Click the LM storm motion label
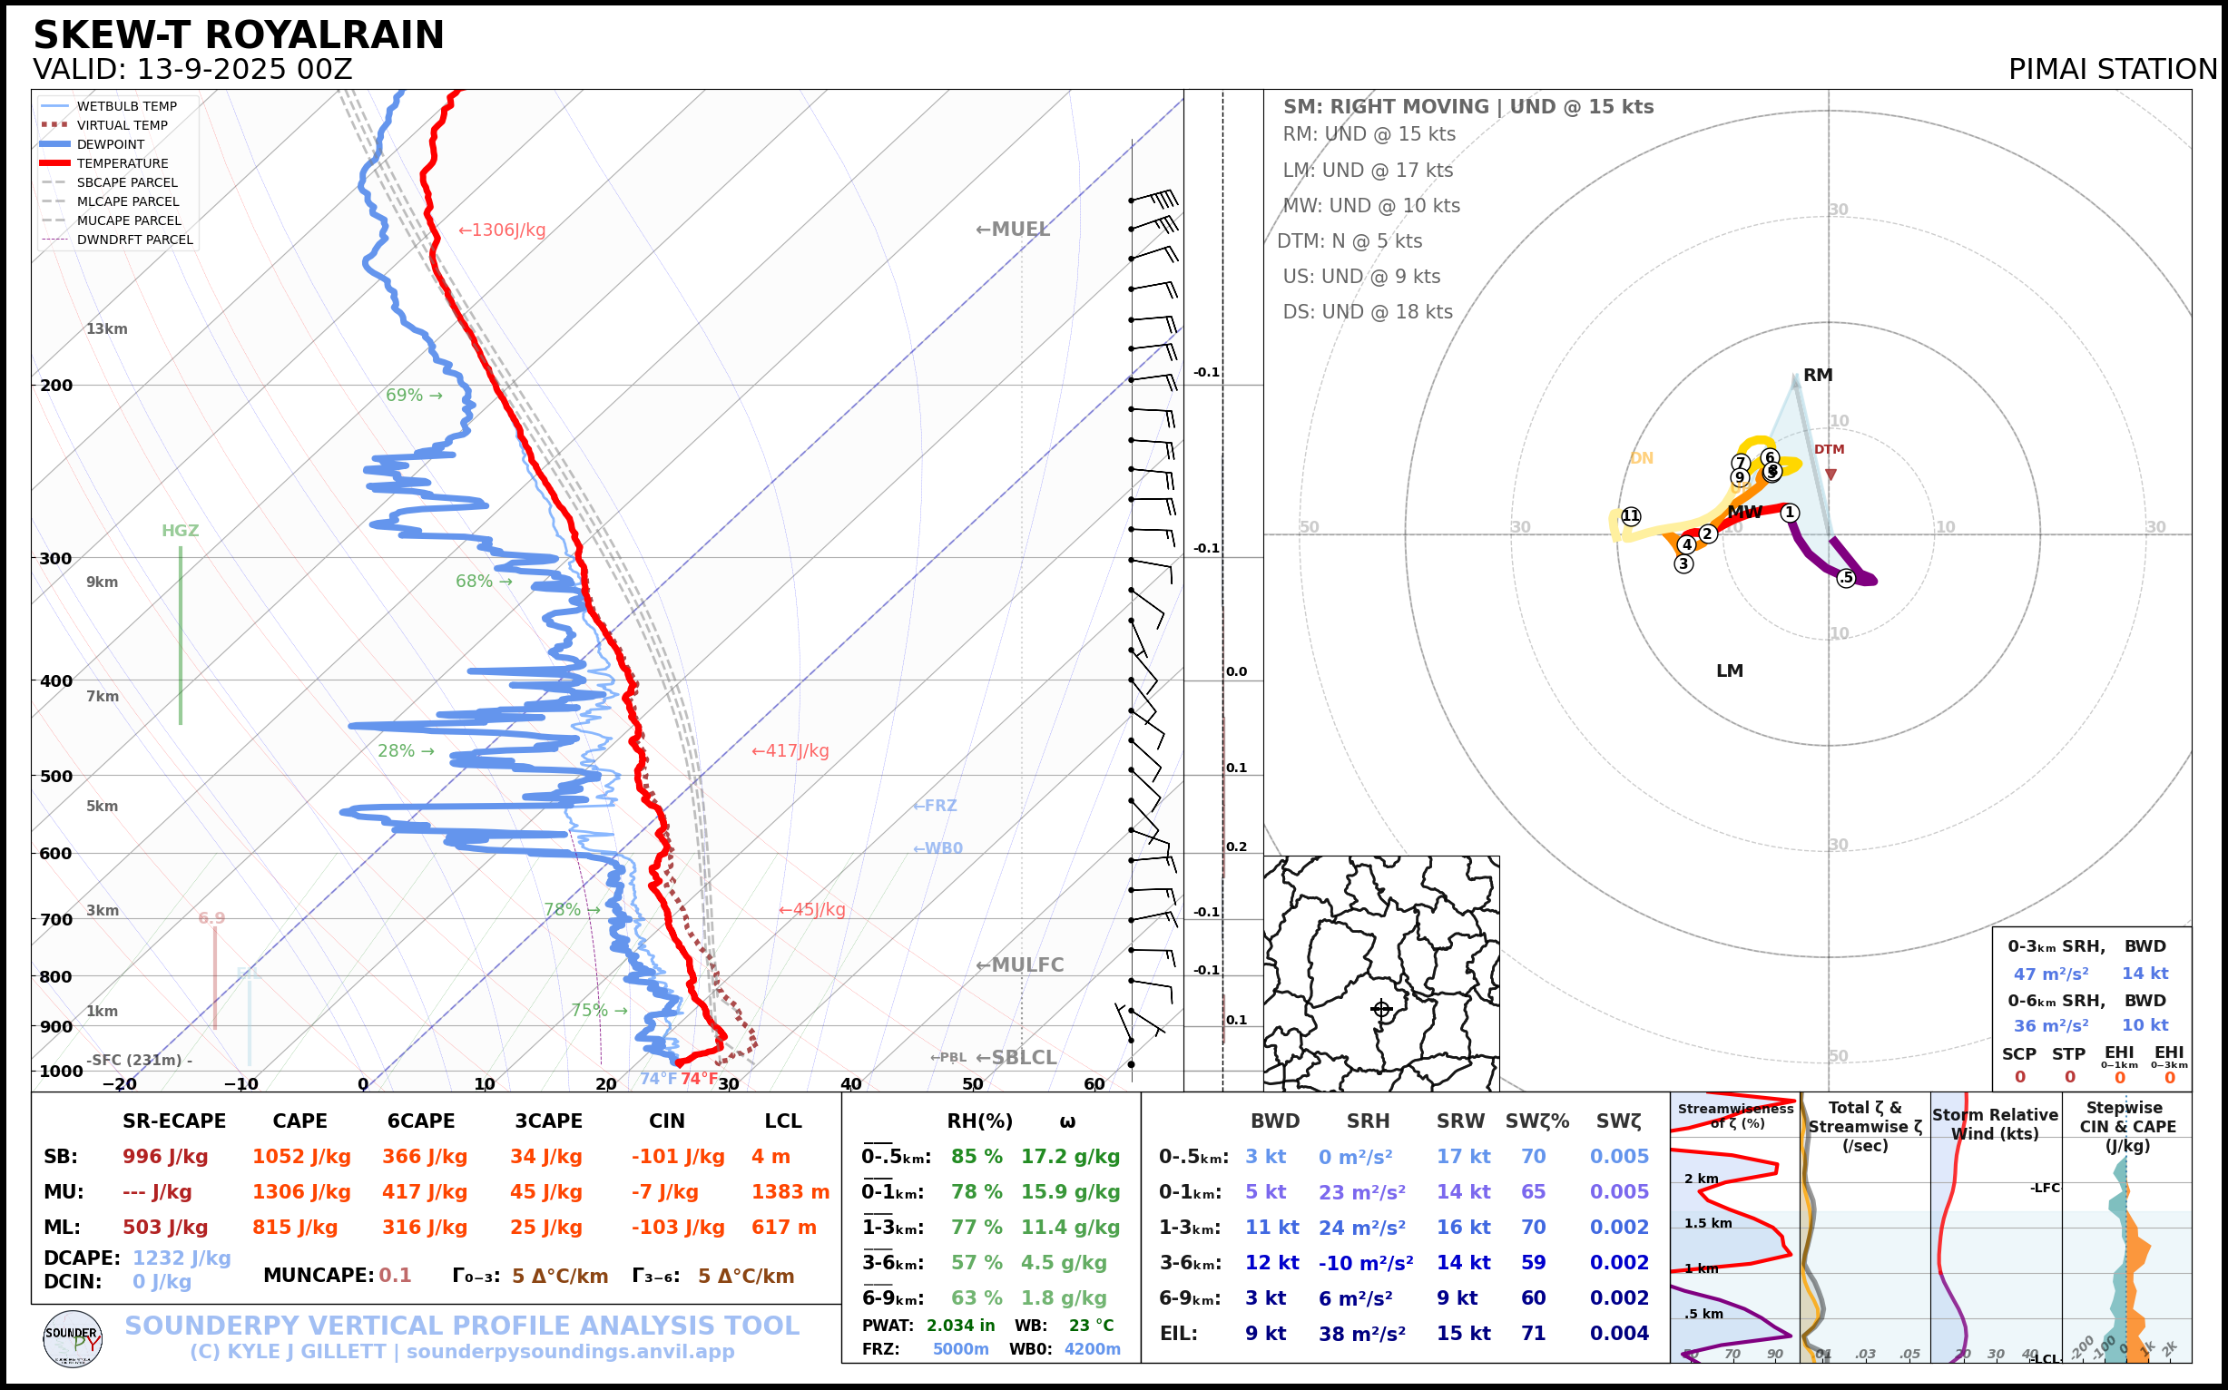 [1729, 671]
